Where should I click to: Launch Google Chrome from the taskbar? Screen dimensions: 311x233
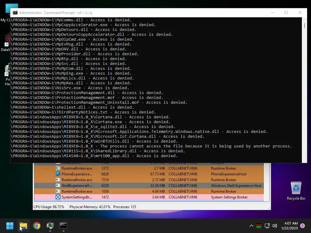pos(37,225)
